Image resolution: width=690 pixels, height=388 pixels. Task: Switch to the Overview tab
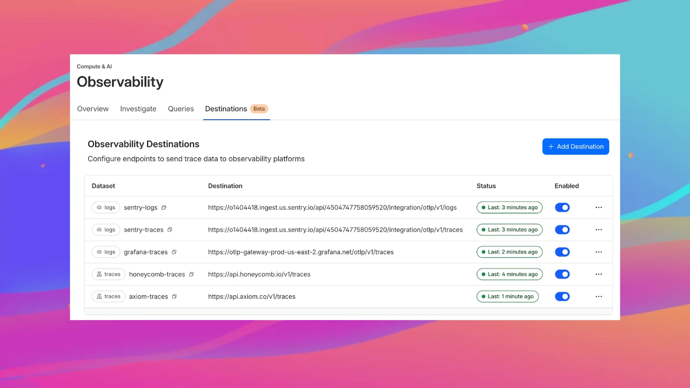93,109
